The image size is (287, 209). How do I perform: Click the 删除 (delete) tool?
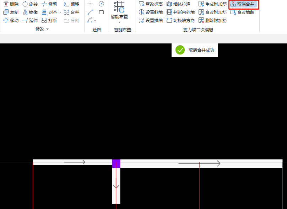point(11,4)
